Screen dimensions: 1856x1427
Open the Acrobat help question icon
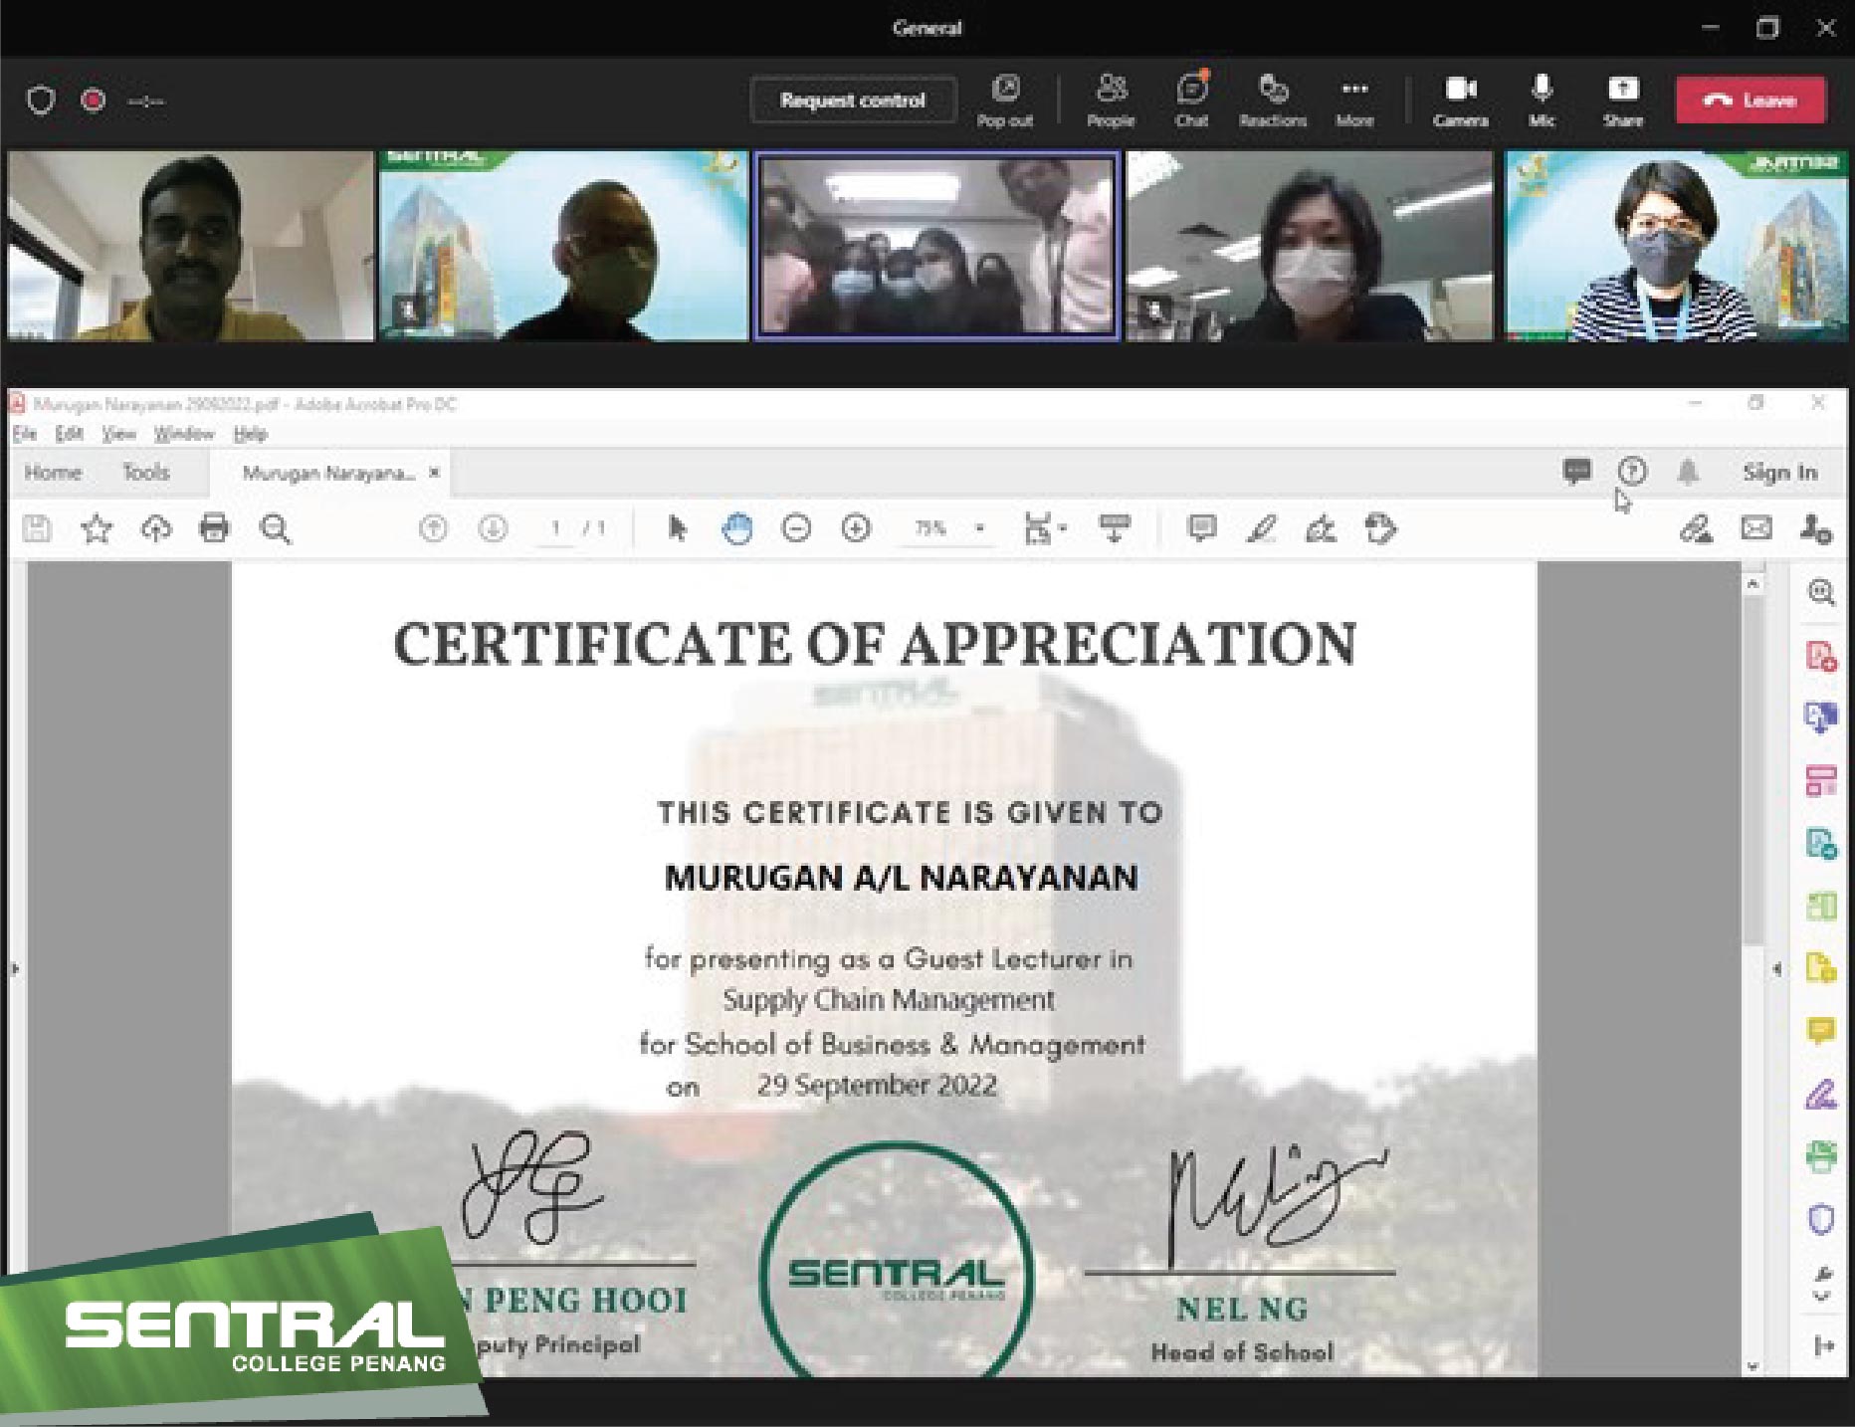tap(1632, 471)
